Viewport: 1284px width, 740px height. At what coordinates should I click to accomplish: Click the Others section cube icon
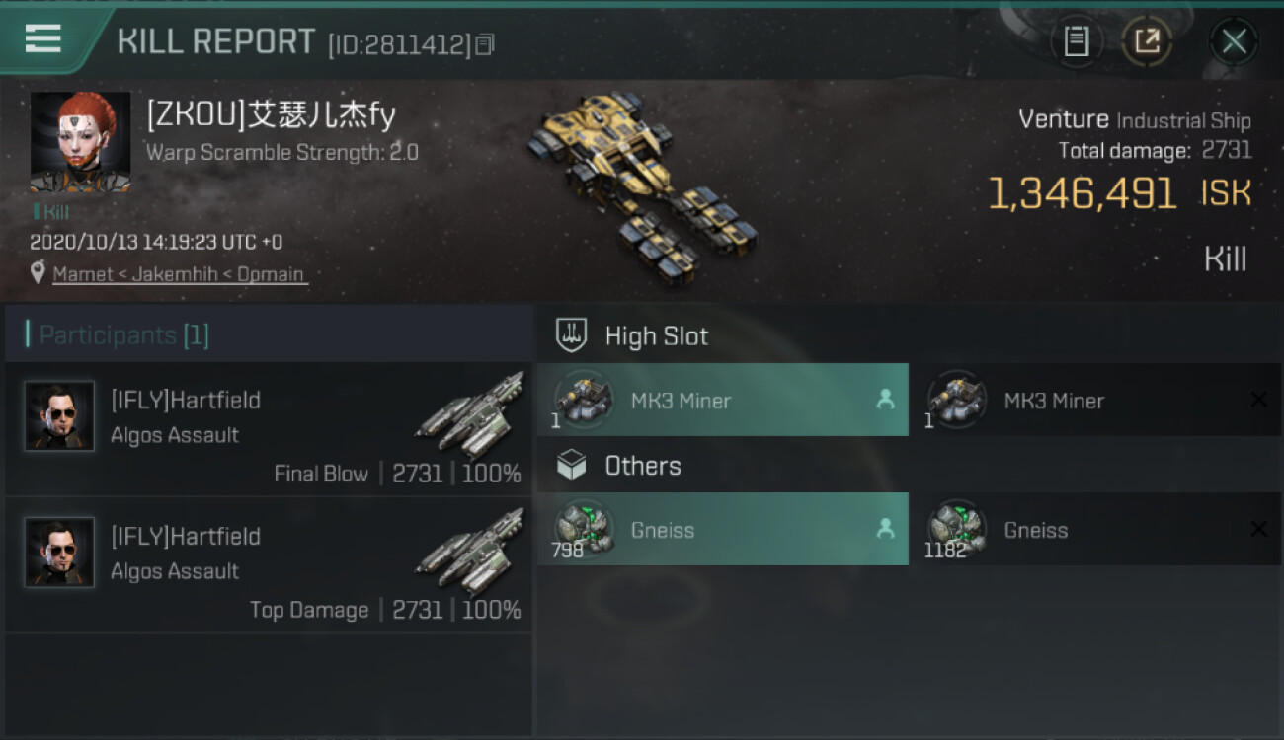pos(572,465)
